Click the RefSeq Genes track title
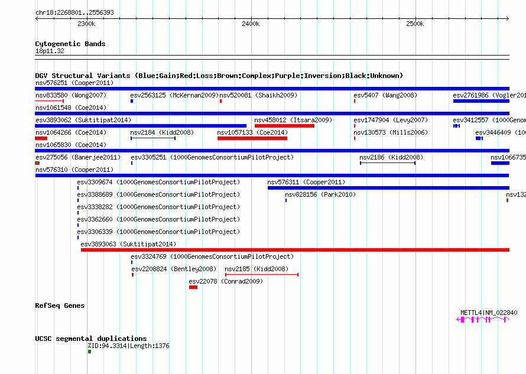The height and width of the screenshot is (374, 526). (x=60, y=305)
